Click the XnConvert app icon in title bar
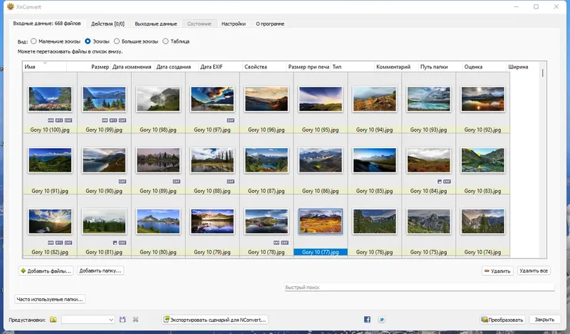 pyautogui.click(x=9, y=6)
